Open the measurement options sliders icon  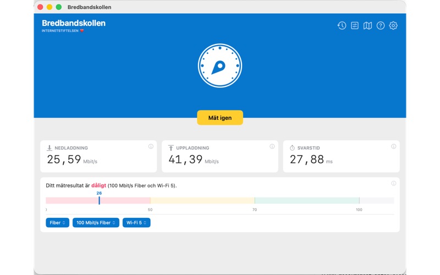point(355,25)
